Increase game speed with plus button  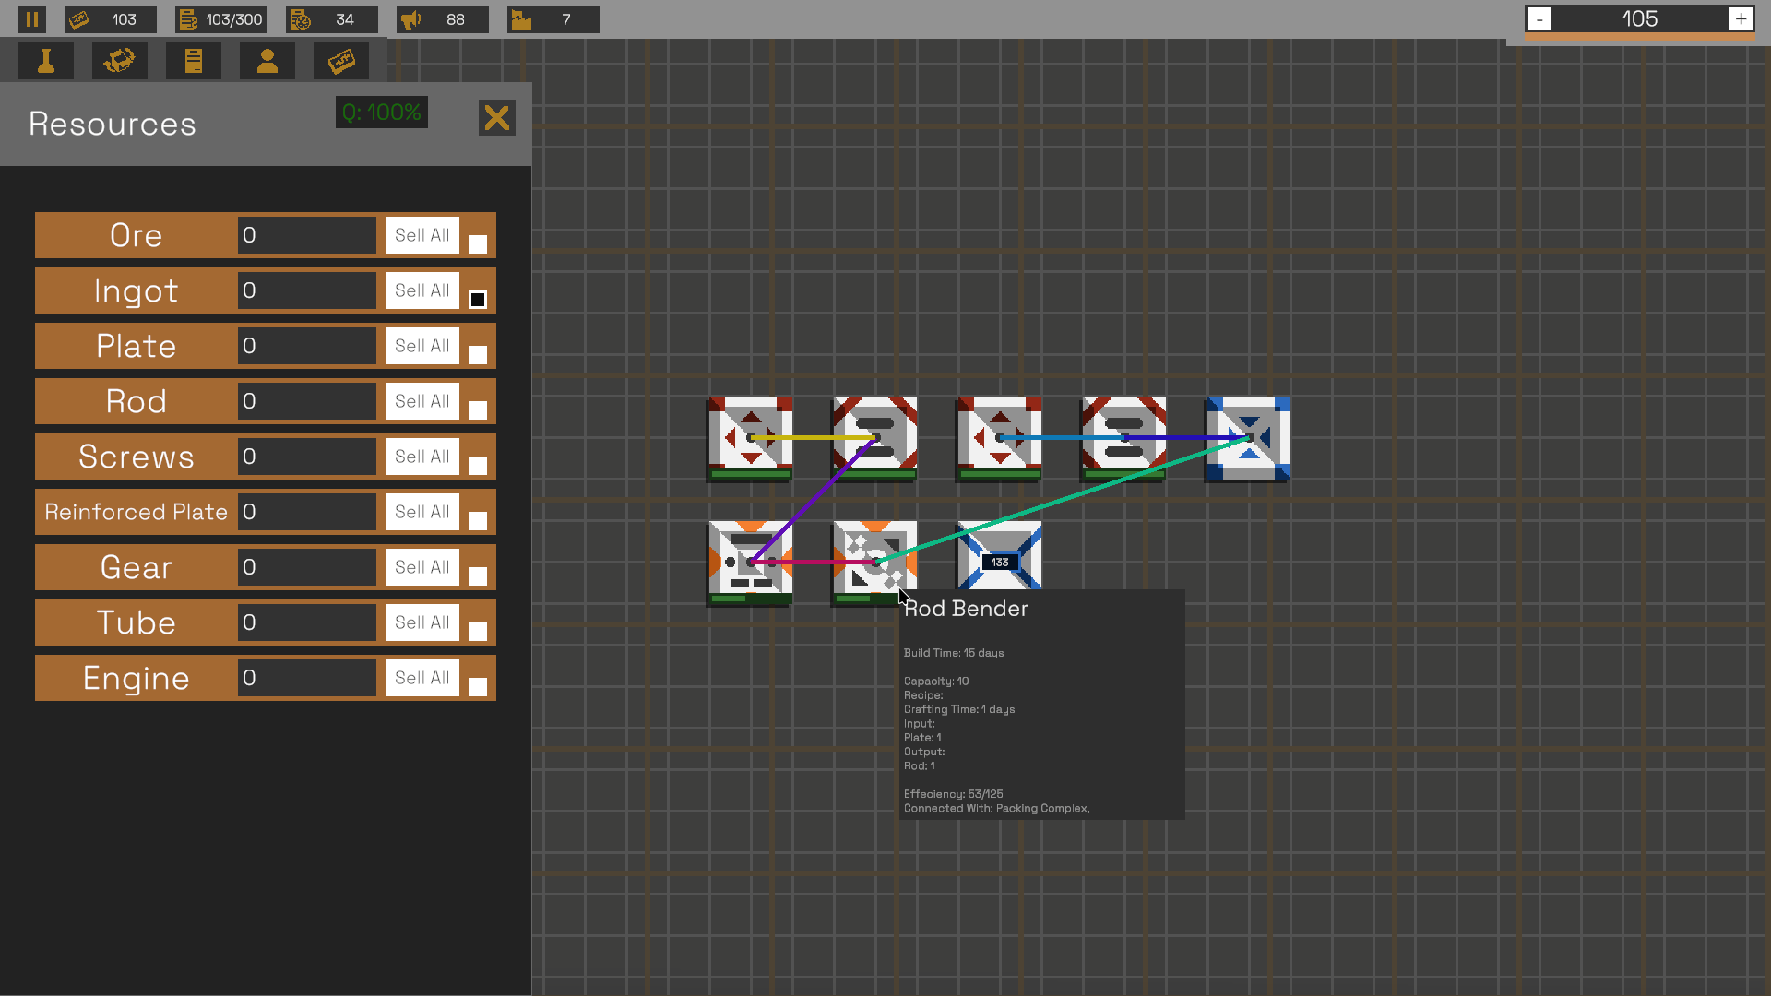click(1740, 19)
